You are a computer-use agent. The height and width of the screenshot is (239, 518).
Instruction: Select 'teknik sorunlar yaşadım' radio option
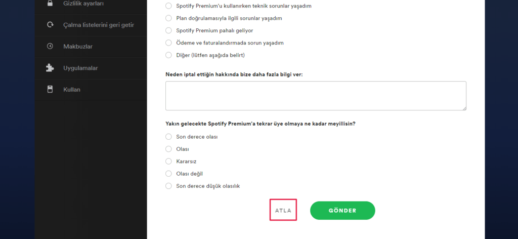[169, 6]
